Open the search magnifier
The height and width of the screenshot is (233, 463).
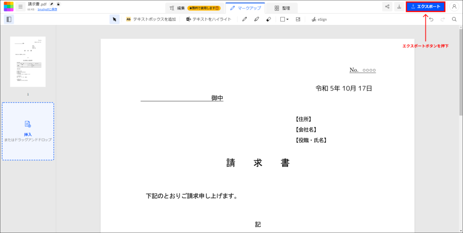pyautogui.click(x=454, y=19)
